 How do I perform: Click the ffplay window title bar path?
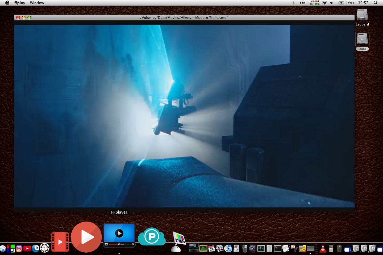(x=184, y=18)
